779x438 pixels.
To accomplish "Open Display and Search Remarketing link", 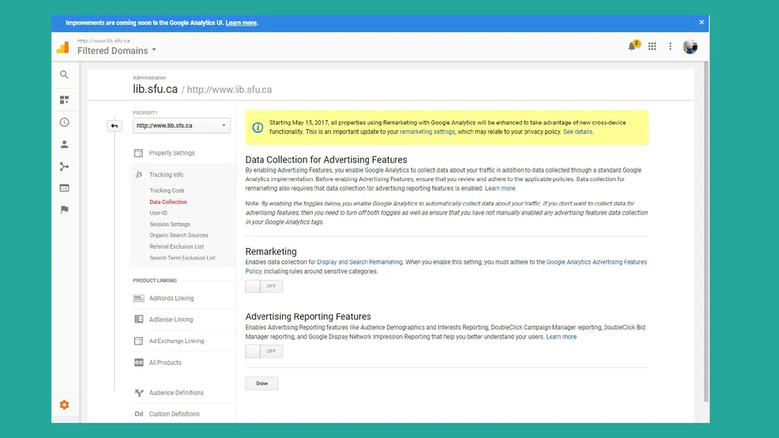I will (x=360, y=262).
